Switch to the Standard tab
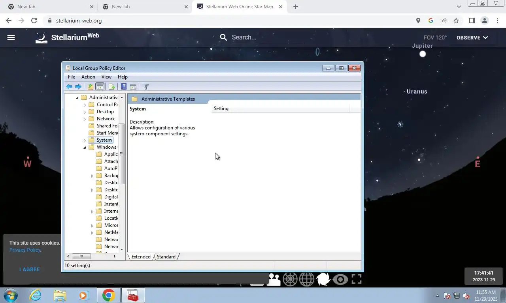 [166, 257]
